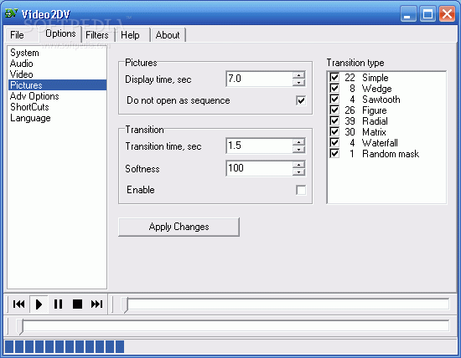Maximize the Video2DV window
The height and width of the screenshot is (358, 461).
[427, 13]
